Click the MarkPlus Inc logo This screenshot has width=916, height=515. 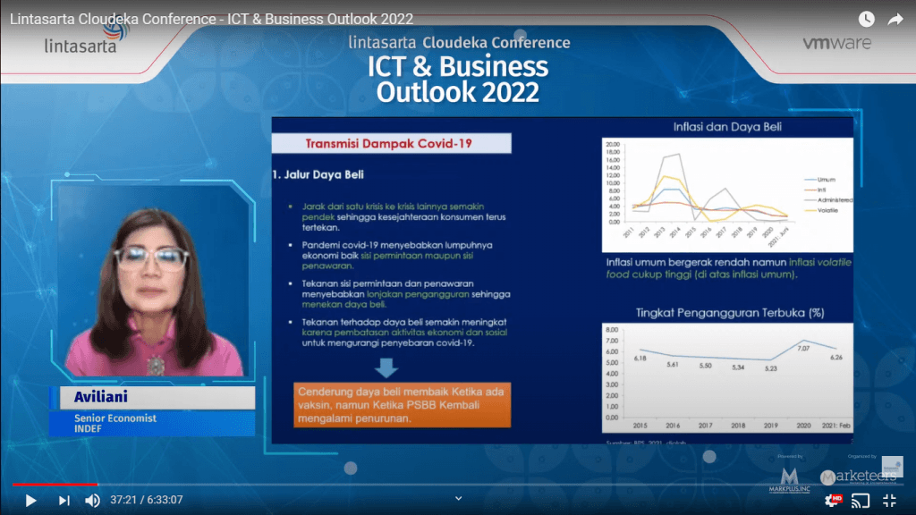pyautogui.click(x=789, y=480)
